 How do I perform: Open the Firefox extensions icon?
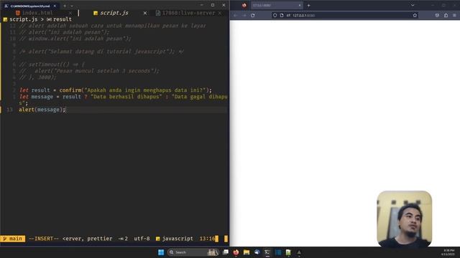(x=446, y=15)
